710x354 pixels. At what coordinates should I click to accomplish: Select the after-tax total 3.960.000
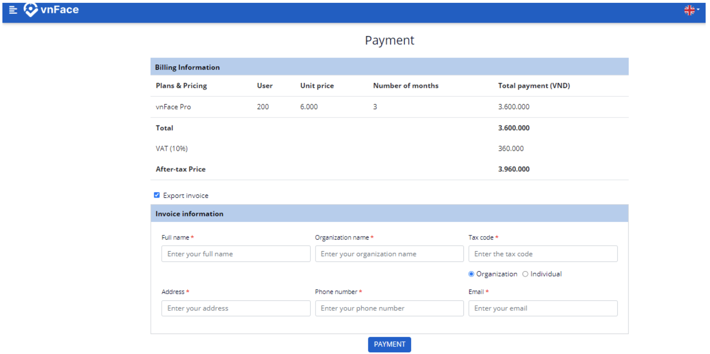pos(513,169)
